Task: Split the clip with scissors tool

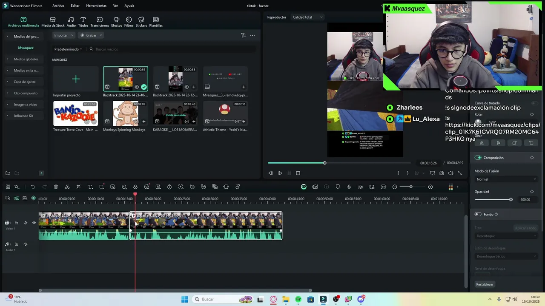Action: click(x=67, y=187)
